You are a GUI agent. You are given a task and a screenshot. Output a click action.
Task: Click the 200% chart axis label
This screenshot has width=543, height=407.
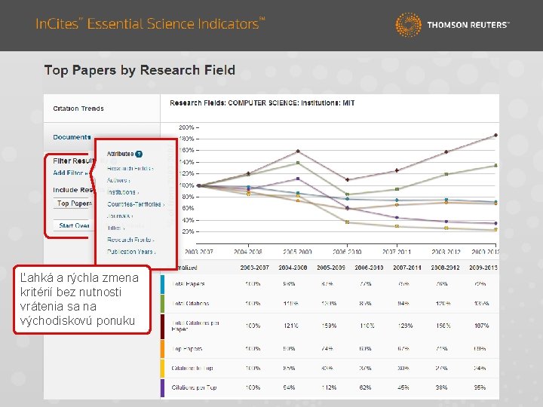pyautogui.click(x=186, y=127)
